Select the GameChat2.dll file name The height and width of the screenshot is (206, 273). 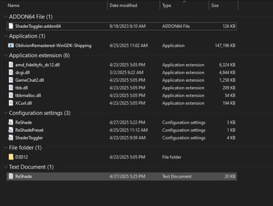(x=30, y=80)
